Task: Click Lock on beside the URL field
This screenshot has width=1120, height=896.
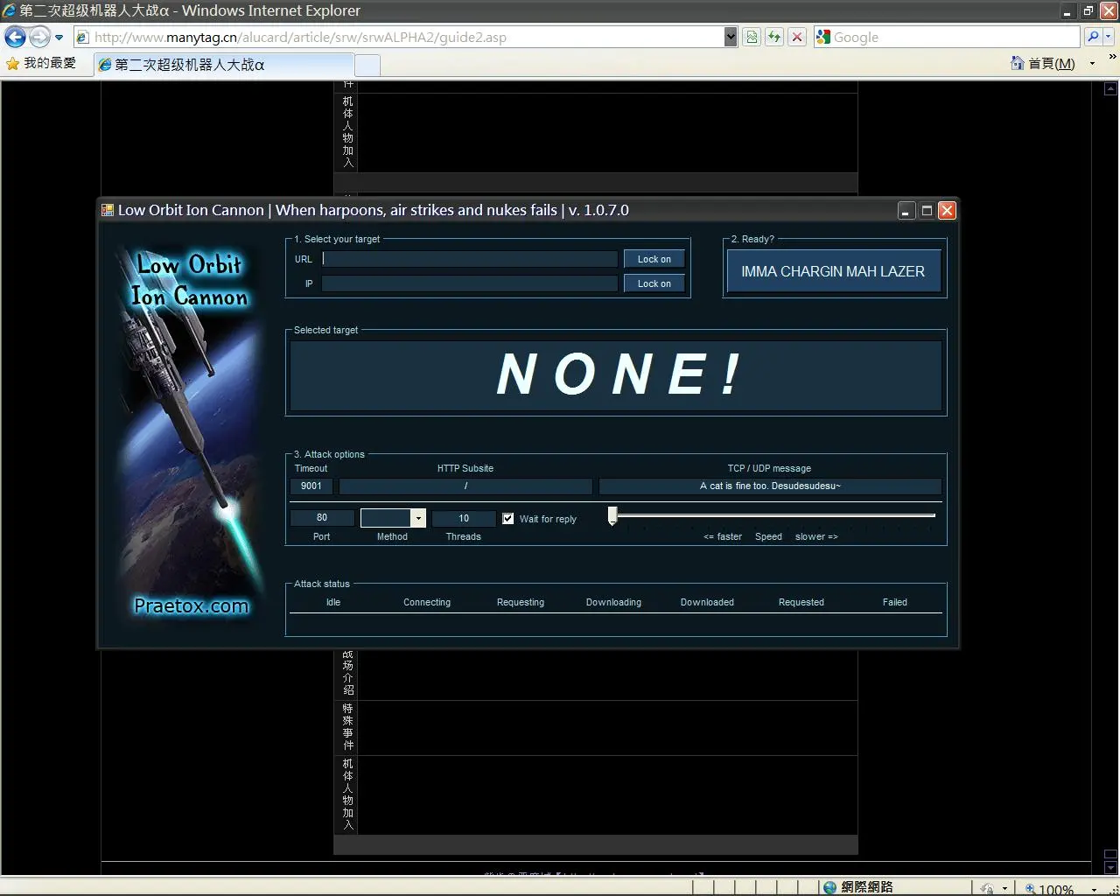Action: (x=654, y=259)
